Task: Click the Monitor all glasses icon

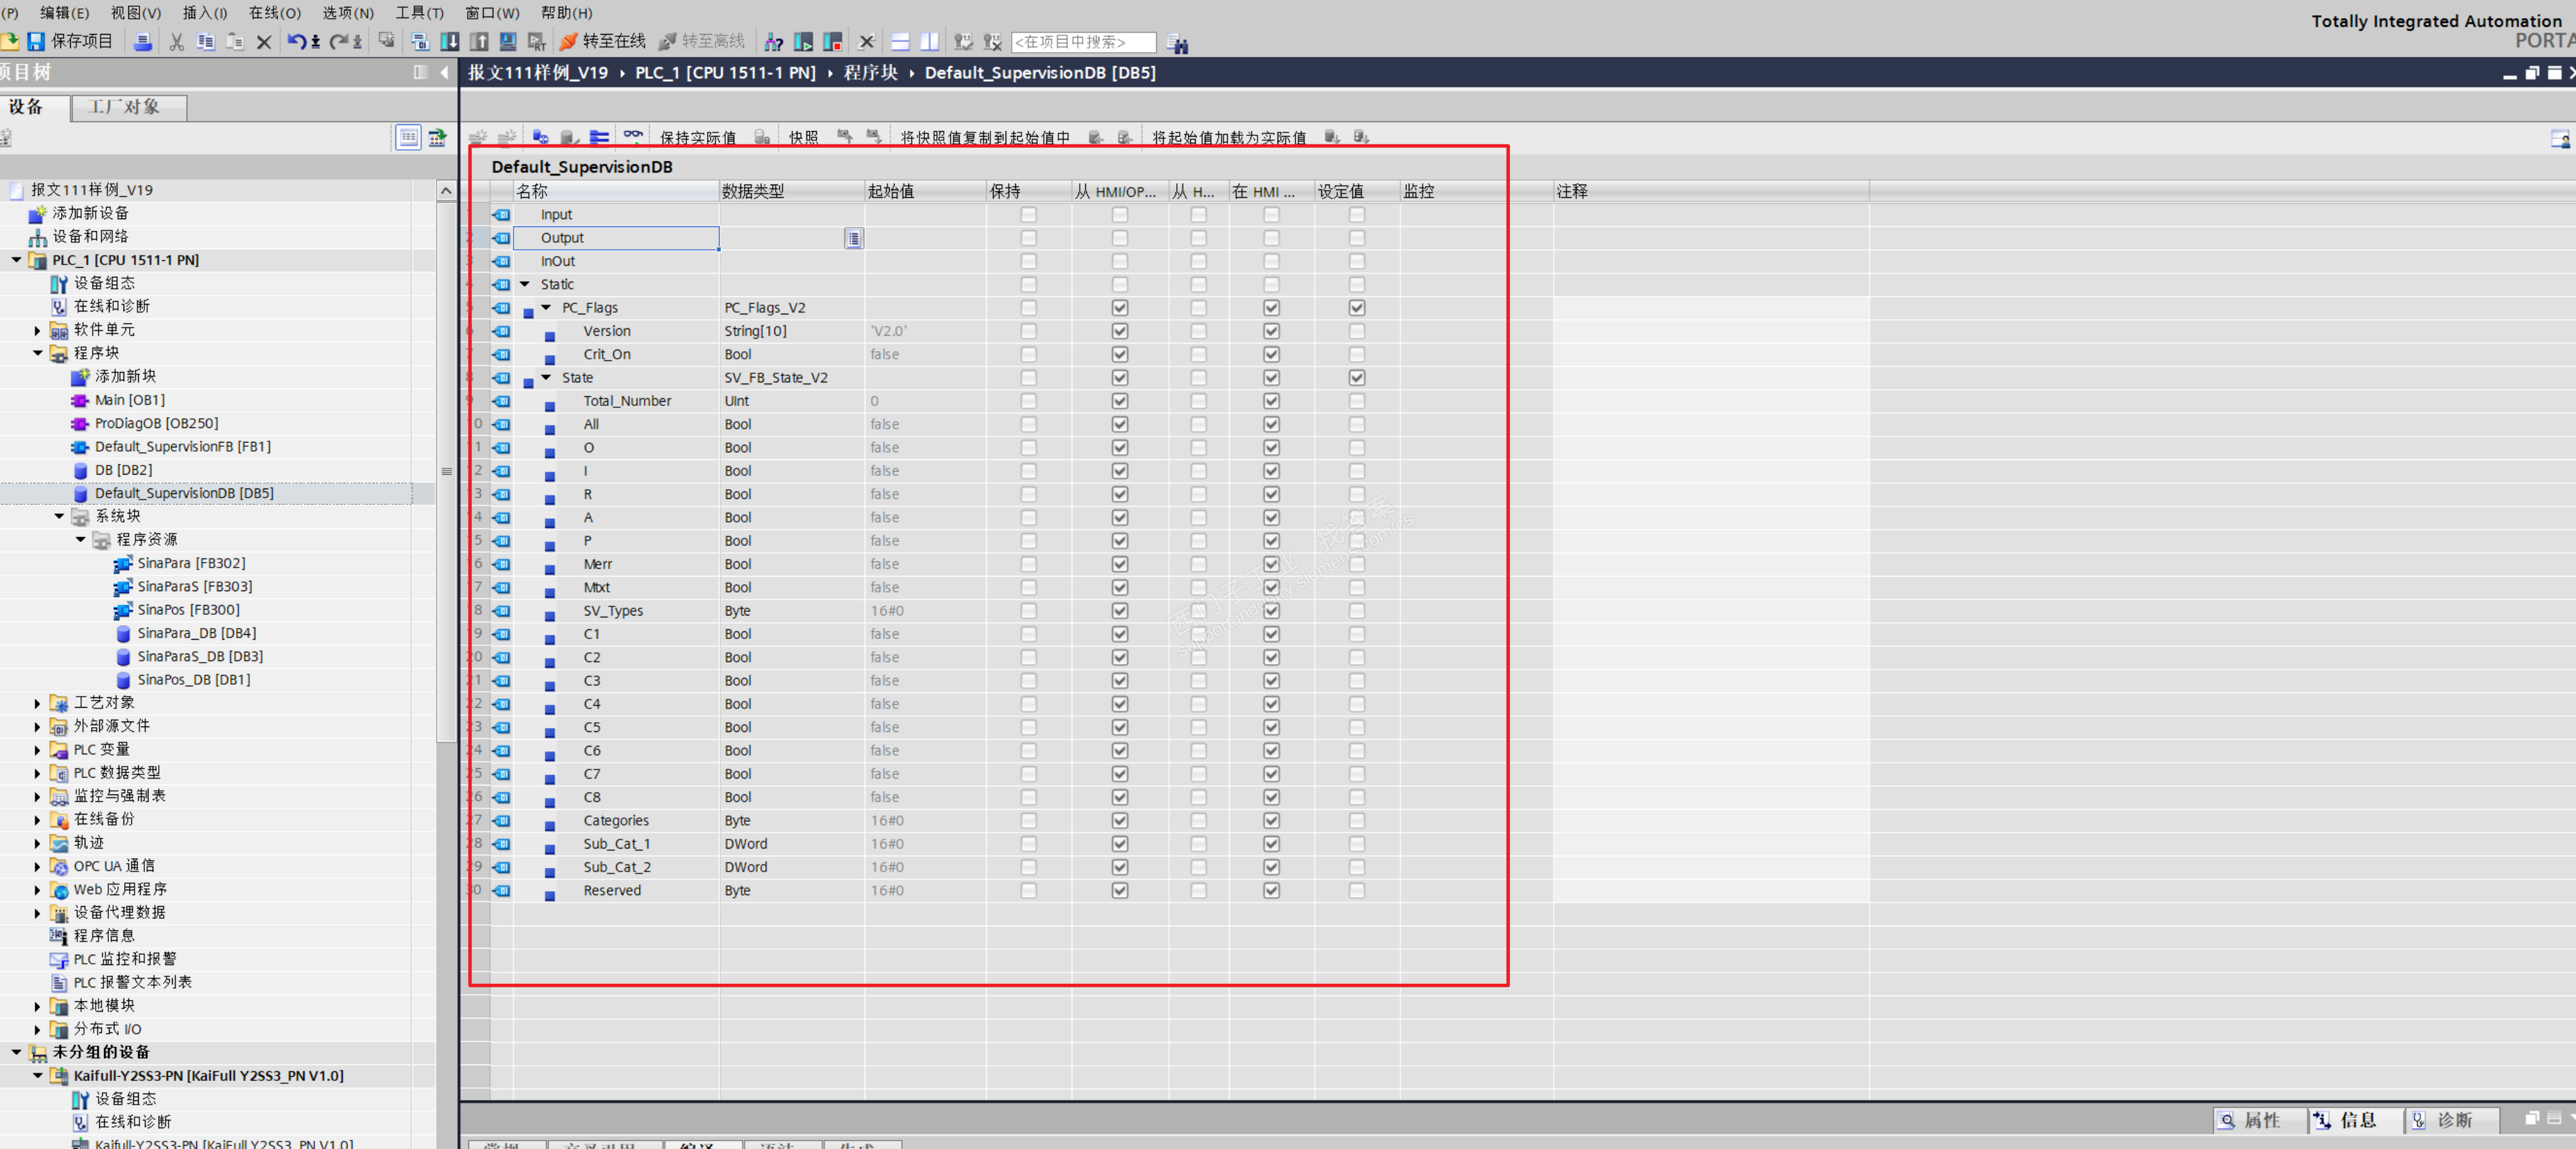Action: (x=633, y=136)
